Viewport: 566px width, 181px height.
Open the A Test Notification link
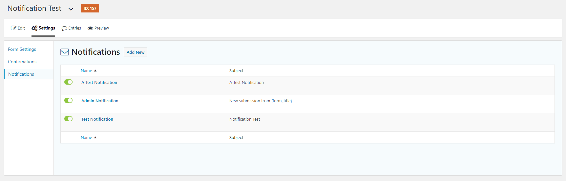click(x=99, y=83)
